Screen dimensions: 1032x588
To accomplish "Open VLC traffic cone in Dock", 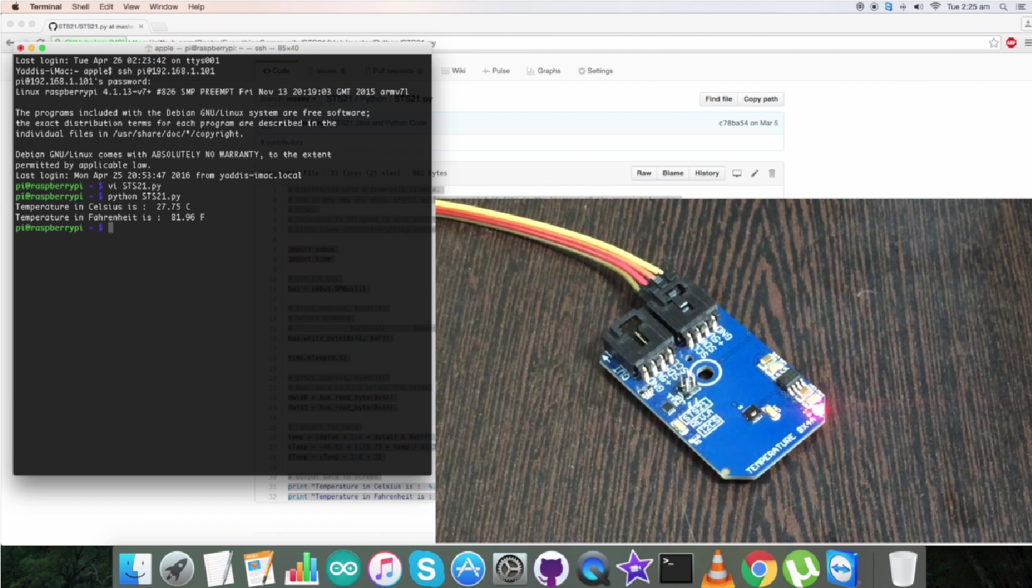I will [717, 569].
